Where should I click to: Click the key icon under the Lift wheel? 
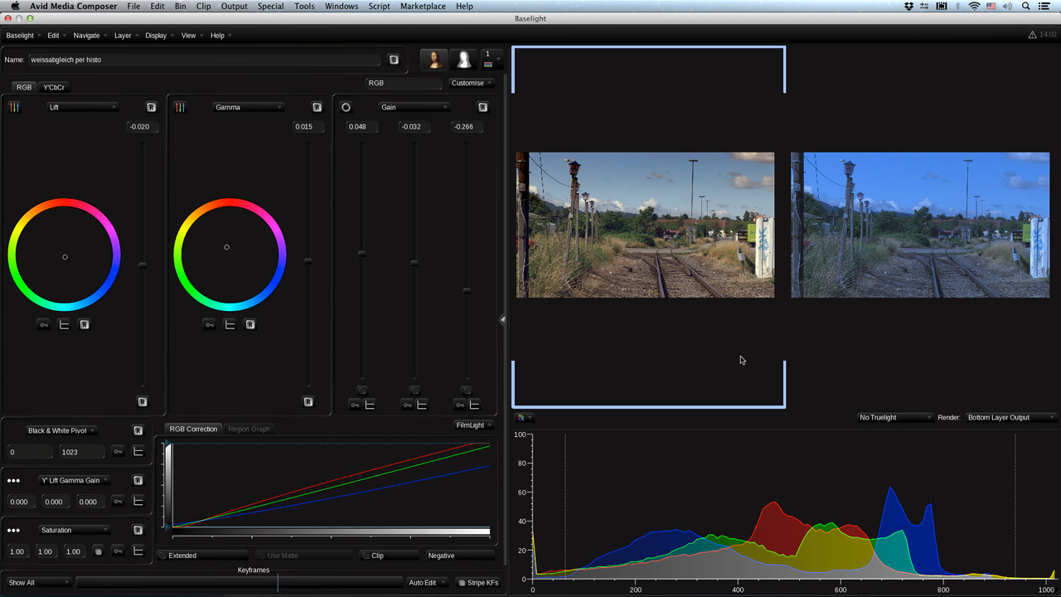click(x=44, y=325)
